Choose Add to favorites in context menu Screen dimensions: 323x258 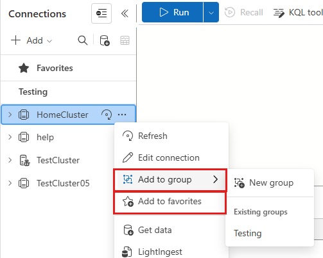click(170, 202)
